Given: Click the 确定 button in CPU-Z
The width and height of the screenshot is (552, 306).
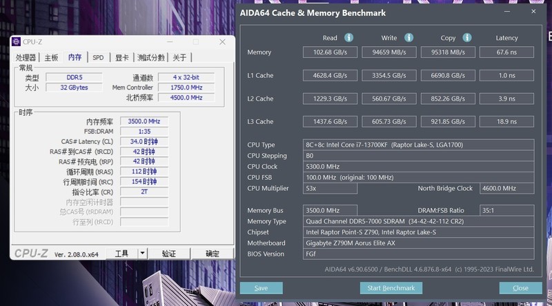Looking at the screenshot, I should coord(213,253).
